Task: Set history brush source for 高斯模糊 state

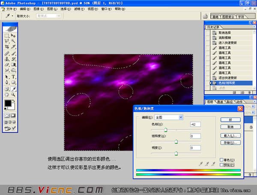Action: [x=207, y=38]
